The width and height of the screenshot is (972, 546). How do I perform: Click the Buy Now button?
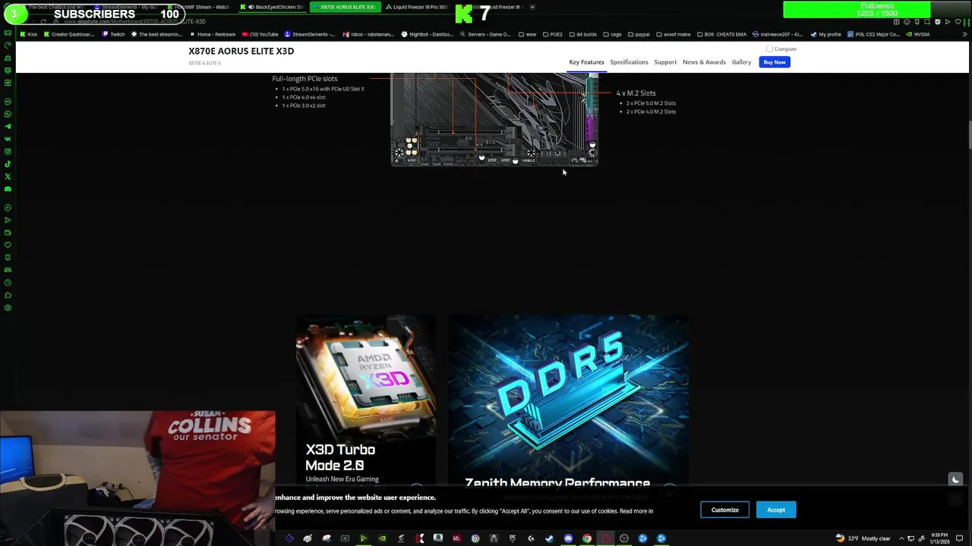(775, 62)
